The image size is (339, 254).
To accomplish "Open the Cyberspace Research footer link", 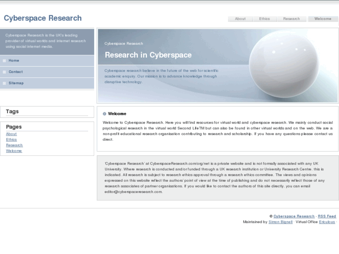I will click(x=294, y=216).
